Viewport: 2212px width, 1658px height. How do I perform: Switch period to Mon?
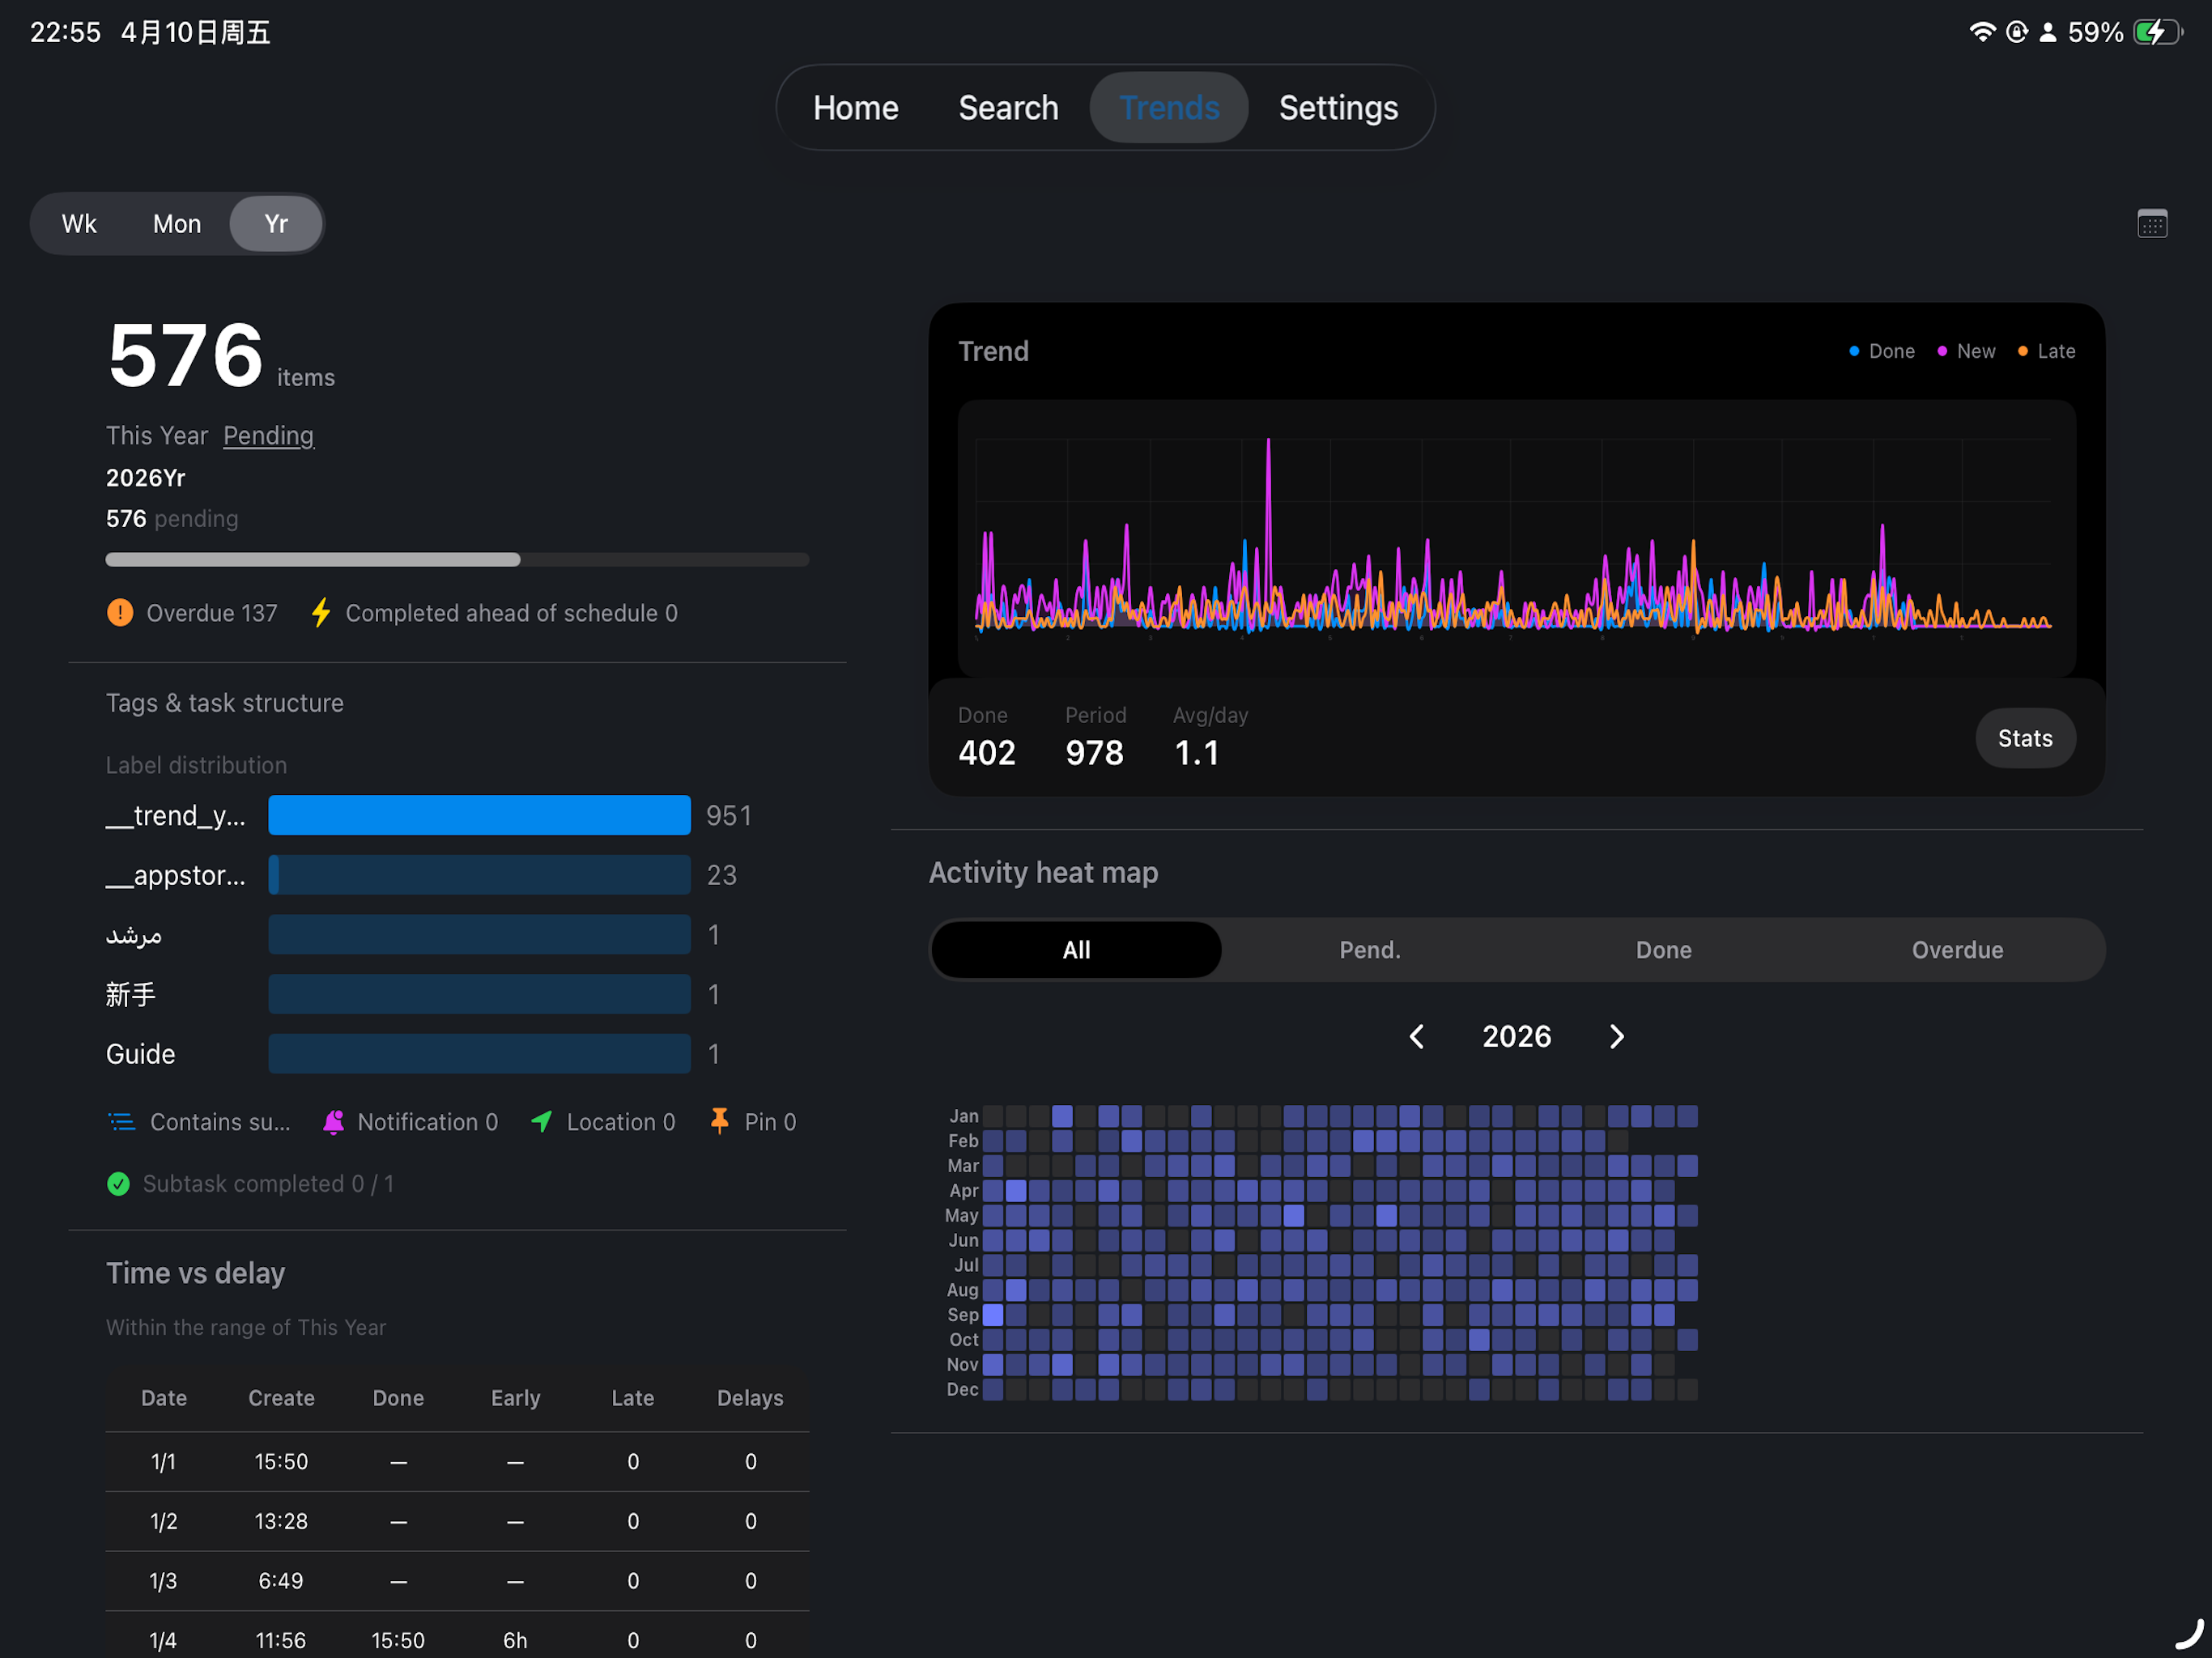(177, 224)
